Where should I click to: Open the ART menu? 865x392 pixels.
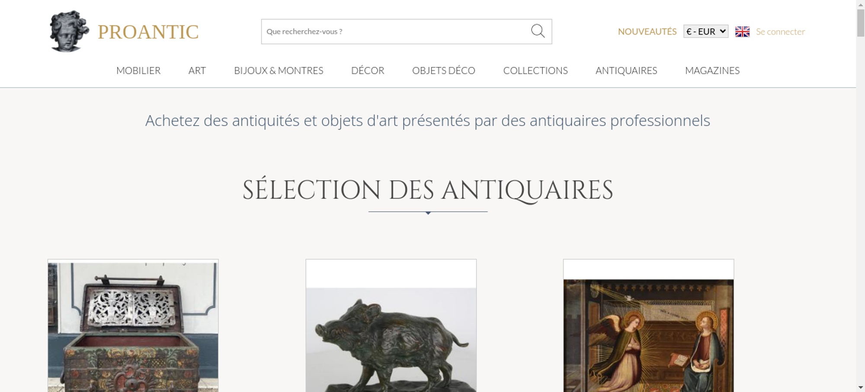[x=197, y=70]
